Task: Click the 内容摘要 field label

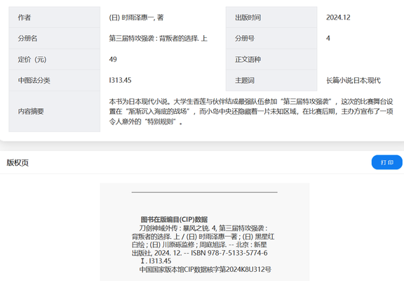Action: point(31,111)
